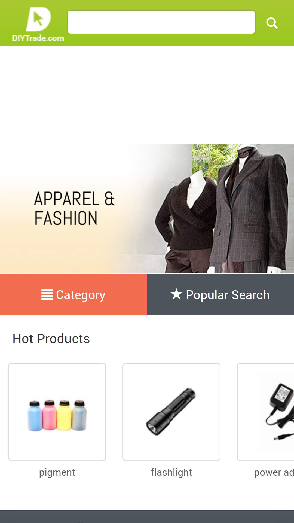Focus the search input field

point(161,22)
